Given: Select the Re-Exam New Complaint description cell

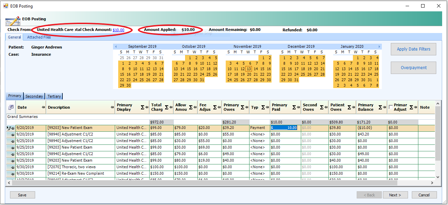Looking at the screenshot, I should [x=80, y=174].
